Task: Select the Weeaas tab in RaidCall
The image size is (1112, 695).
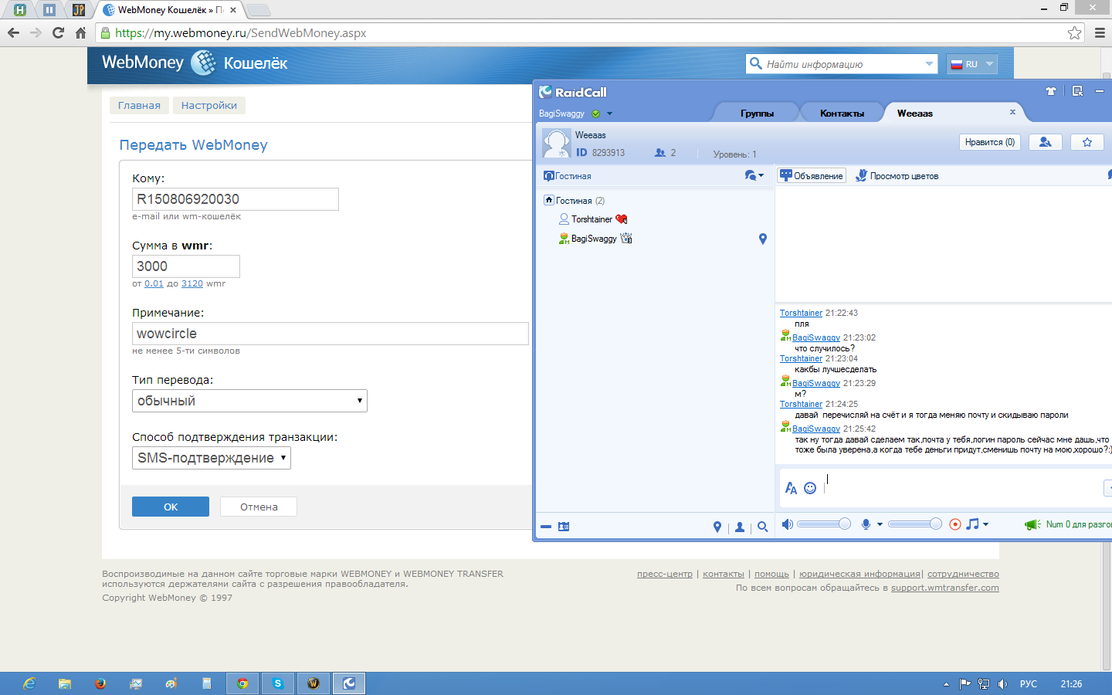Action: [915, 113]
